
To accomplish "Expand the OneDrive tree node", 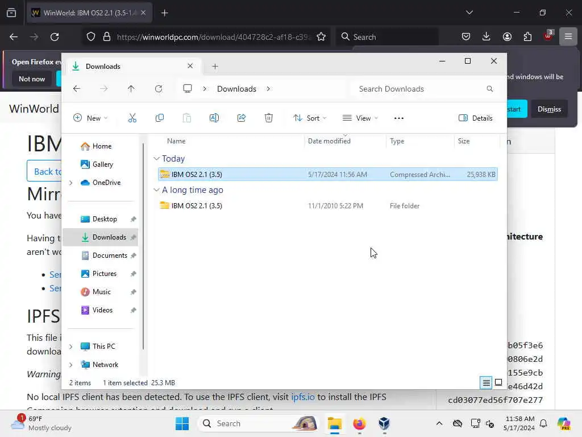I will pyautogui.click(x=71, y=183).
